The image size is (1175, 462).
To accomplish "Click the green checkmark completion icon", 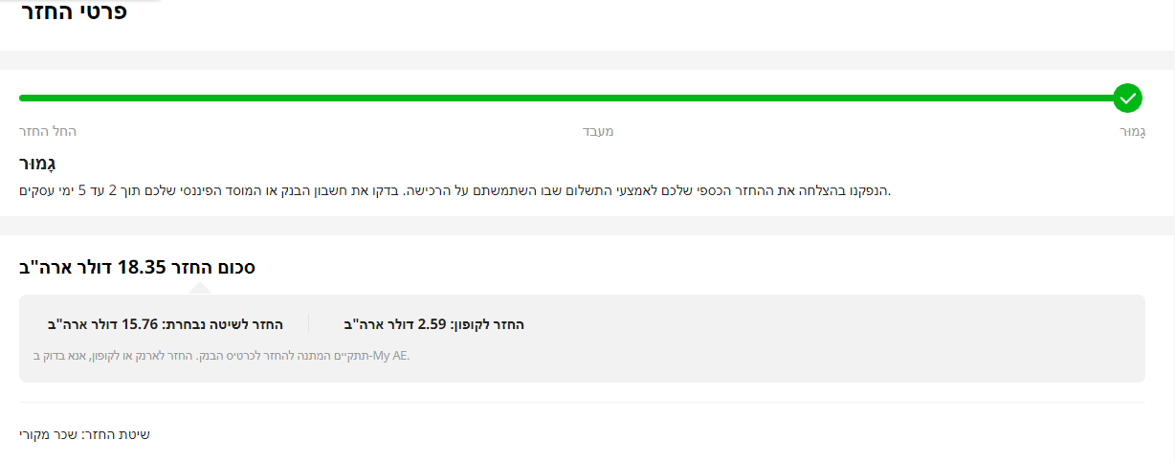I will (1128, 98).
